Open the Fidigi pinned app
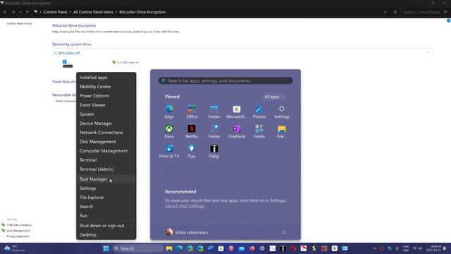The height and width of the screenshot is (254, 451). click(214, 151)
